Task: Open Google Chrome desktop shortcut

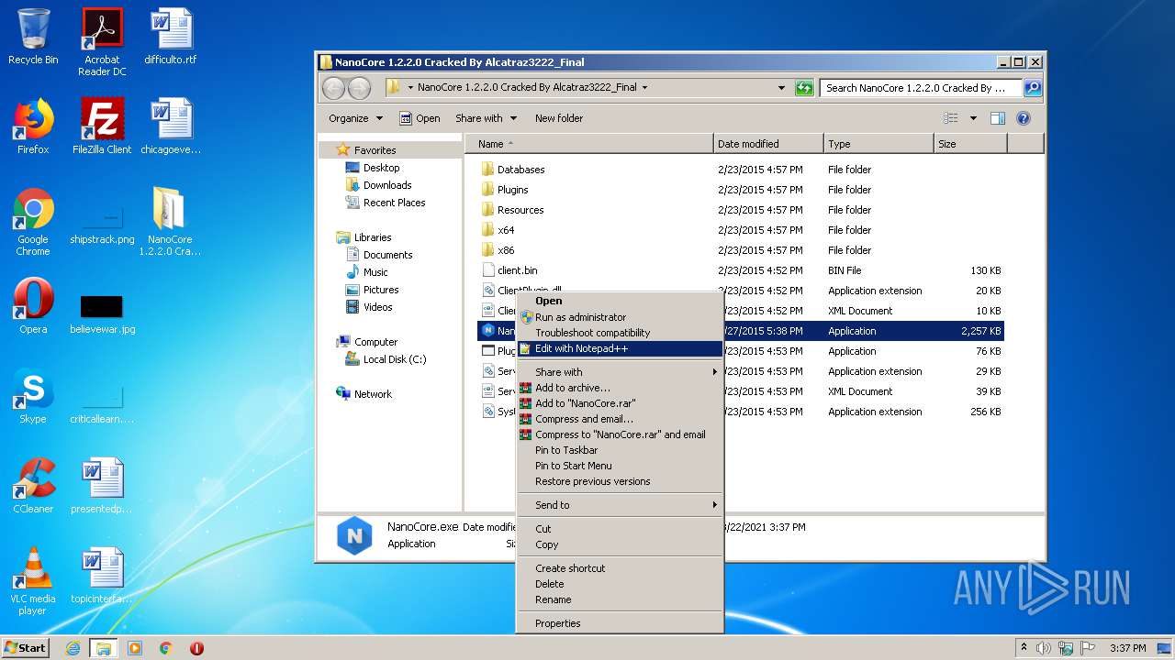Action: (x=33, y=222)
